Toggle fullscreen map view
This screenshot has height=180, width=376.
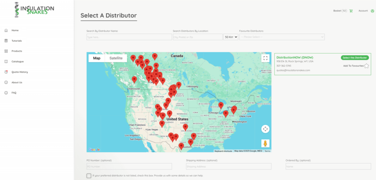coord(265,58)
